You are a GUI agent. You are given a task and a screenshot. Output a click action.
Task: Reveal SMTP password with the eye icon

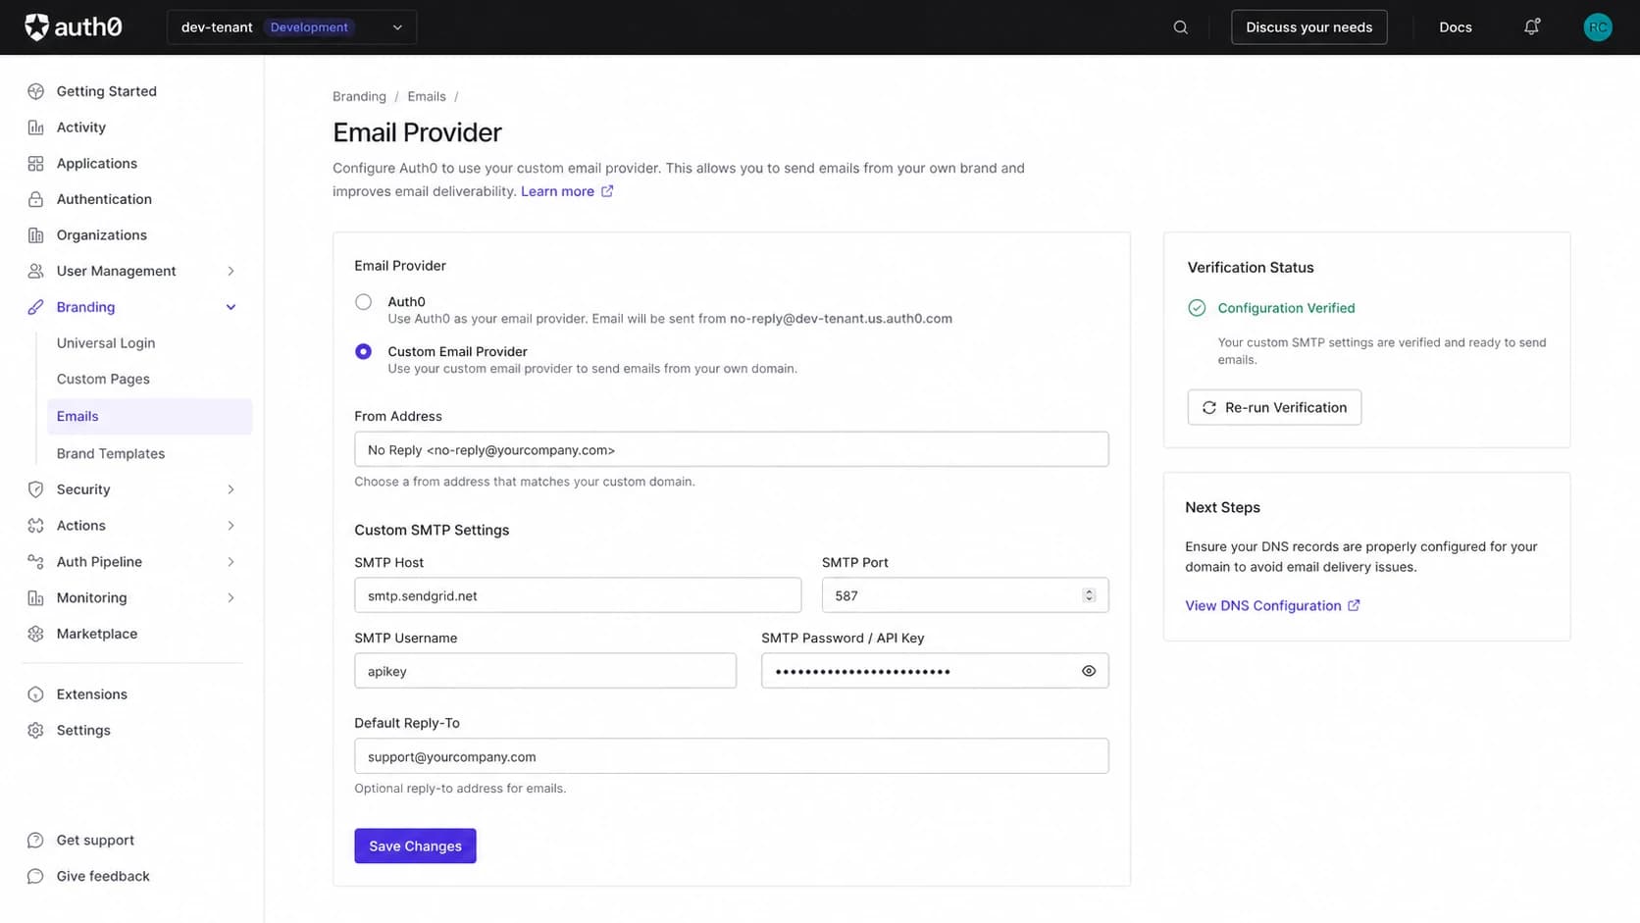click(1089, 671)
